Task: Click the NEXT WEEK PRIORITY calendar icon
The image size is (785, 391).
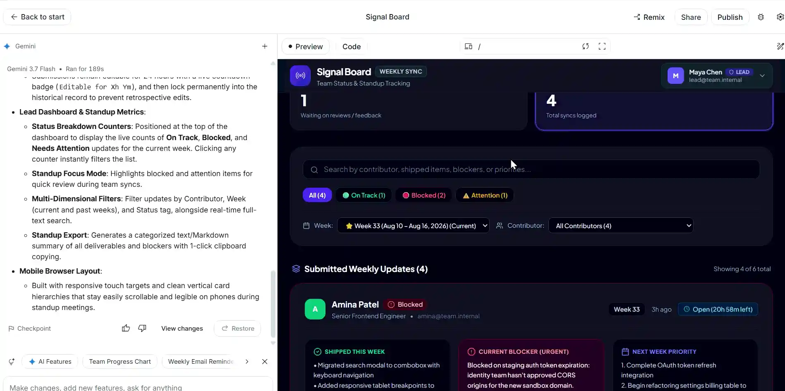Action: click(625, 352)
